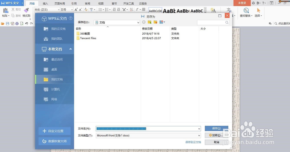The height and width of the screenshot is (152, 290).
Task: Go up one folder level in dialog
Action: tap(150, 22)
